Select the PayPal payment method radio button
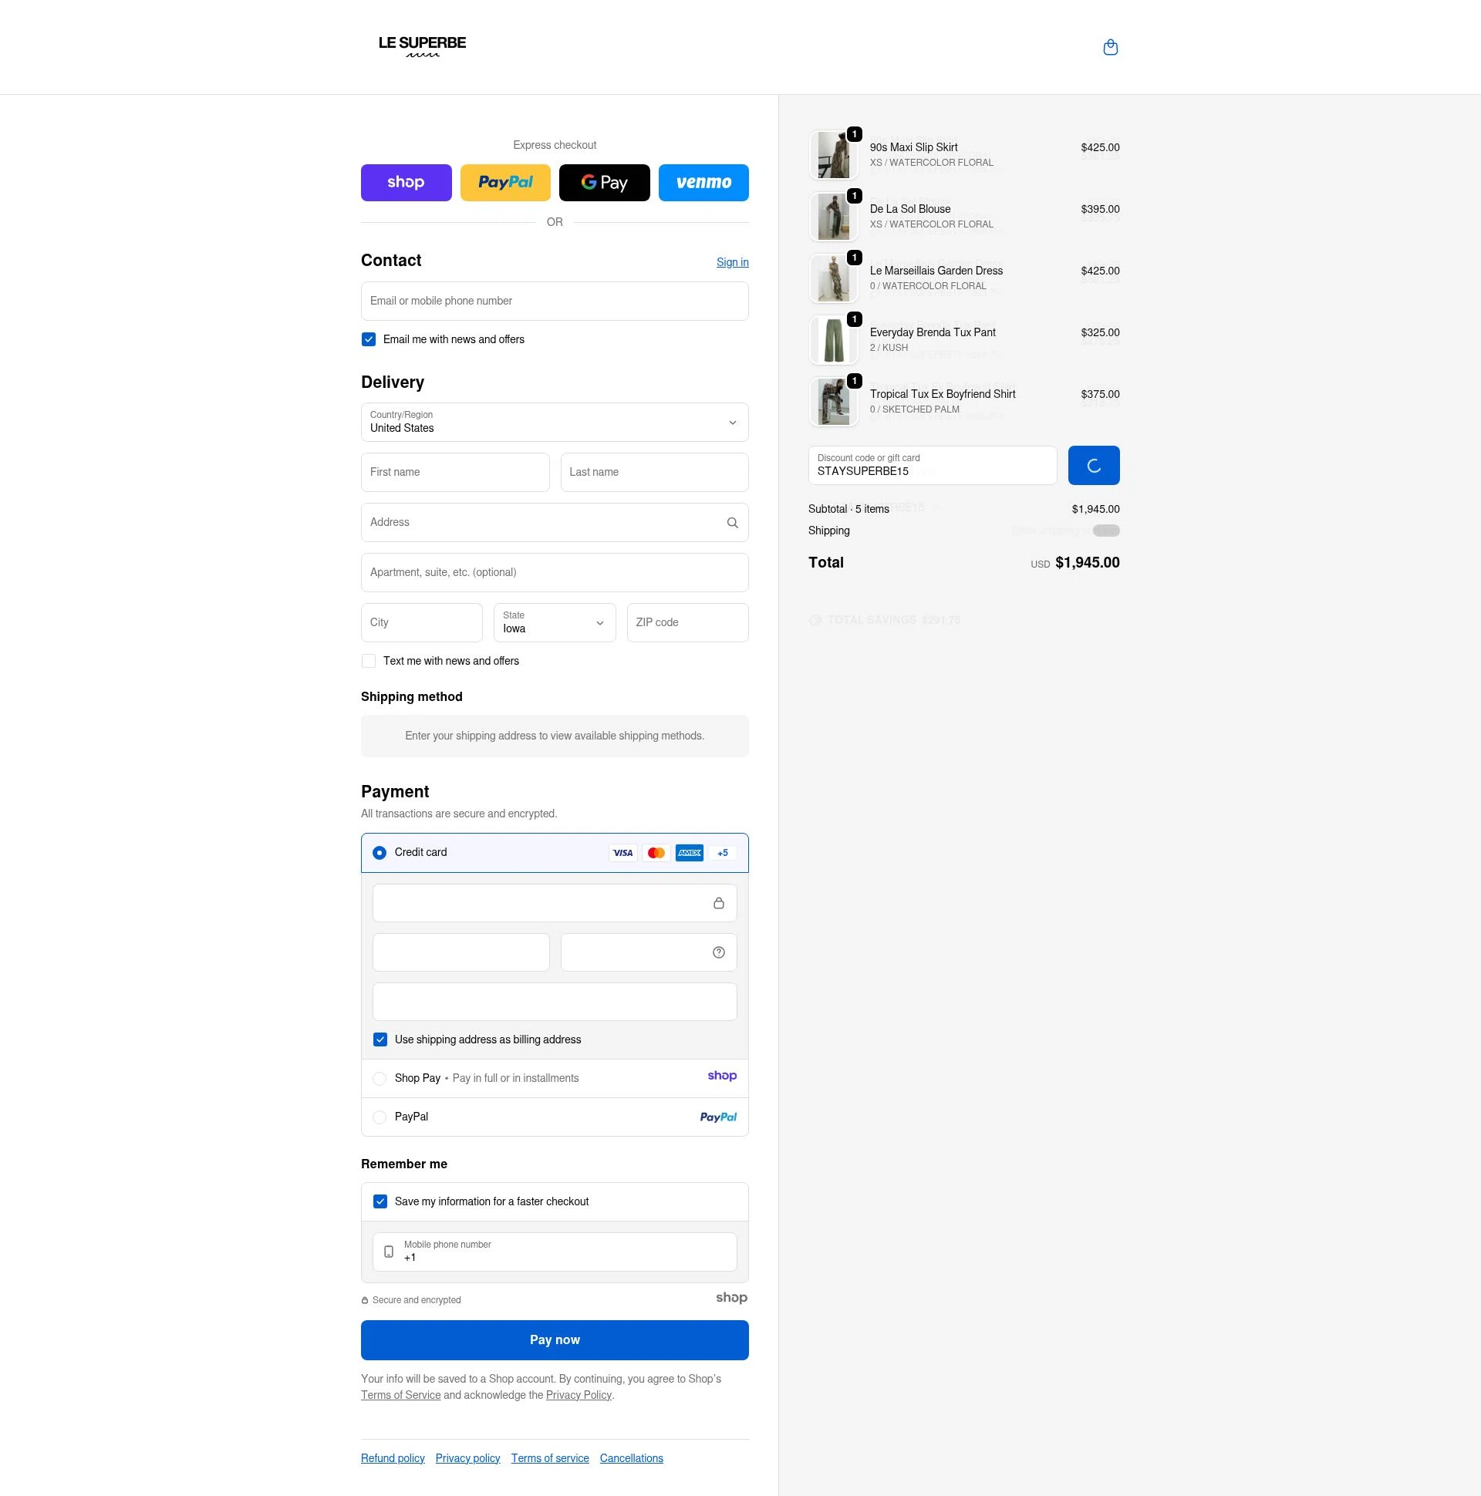The image size is (1481, 1496). (x=380, y=1117)
